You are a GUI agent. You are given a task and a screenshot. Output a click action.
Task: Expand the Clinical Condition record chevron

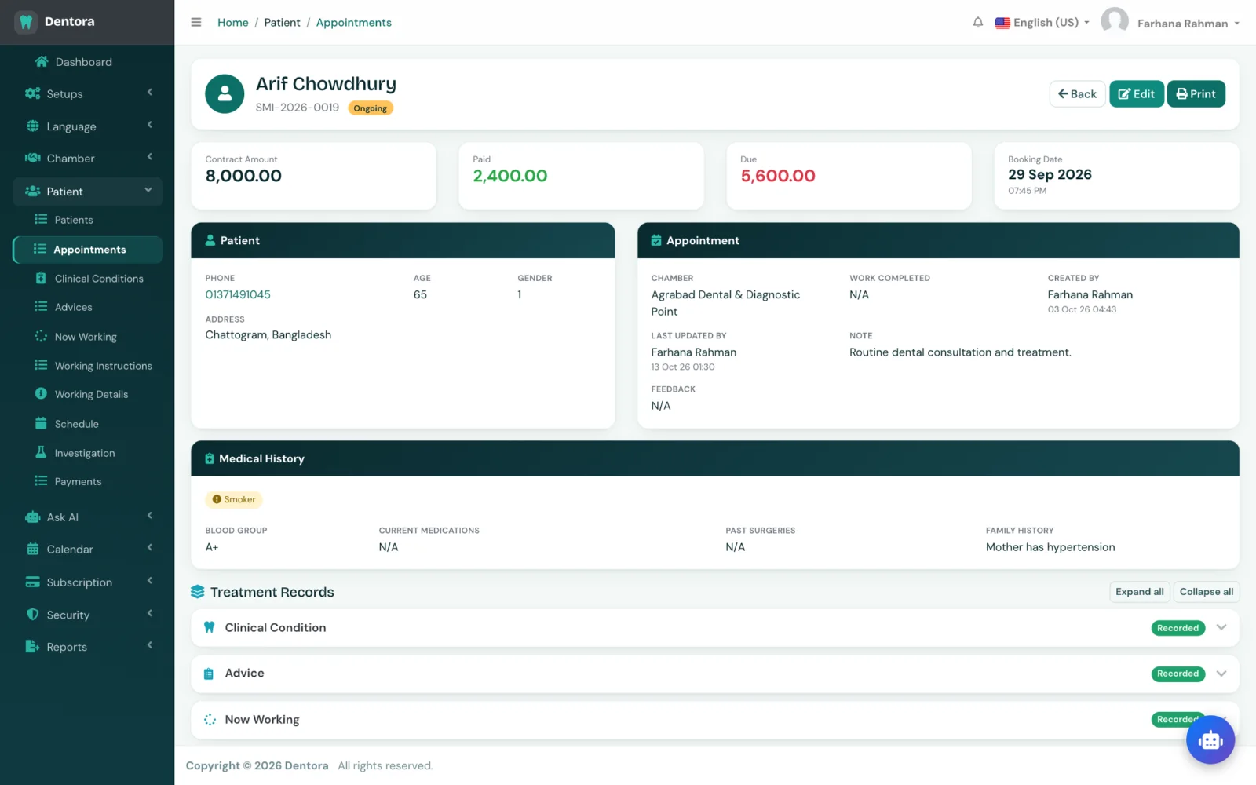point(1221,627)
